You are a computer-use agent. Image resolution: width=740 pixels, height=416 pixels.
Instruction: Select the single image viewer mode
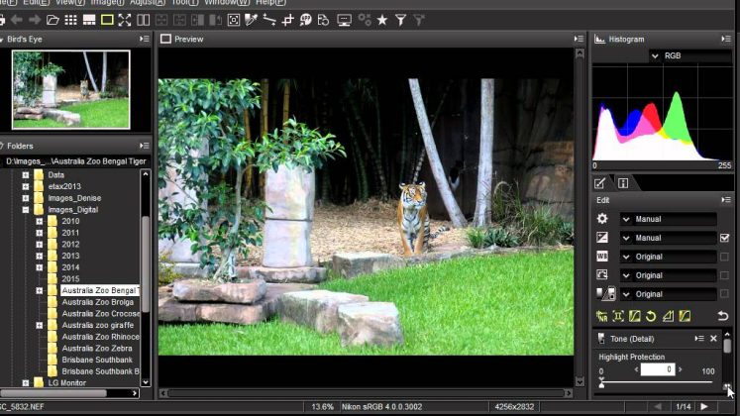point(107,20)
